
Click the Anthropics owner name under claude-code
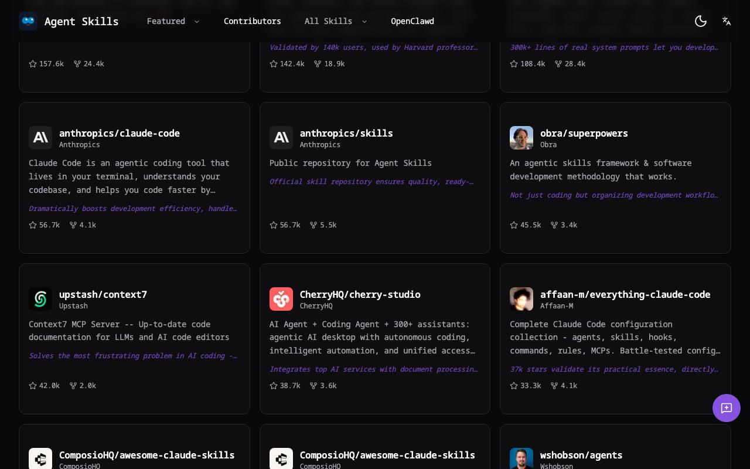click(x=80, y=145)
